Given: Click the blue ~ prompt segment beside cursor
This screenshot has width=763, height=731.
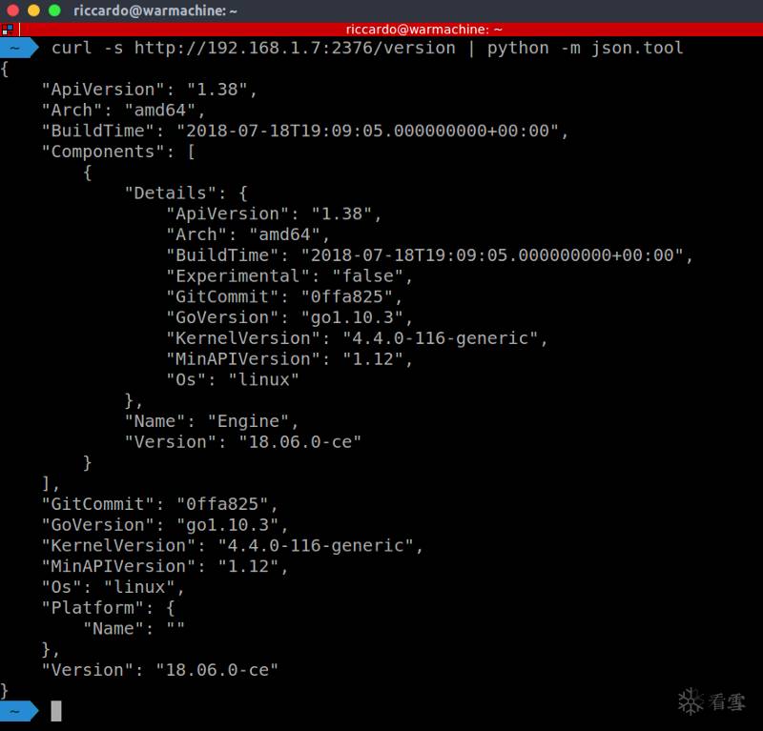Looking at the screenshot, I should [18, 711].
